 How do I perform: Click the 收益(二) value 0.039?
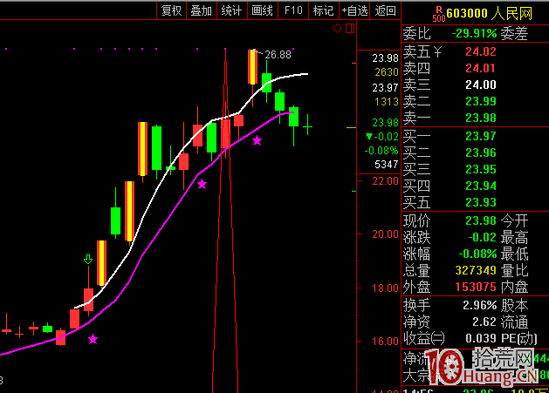point(481,338)
